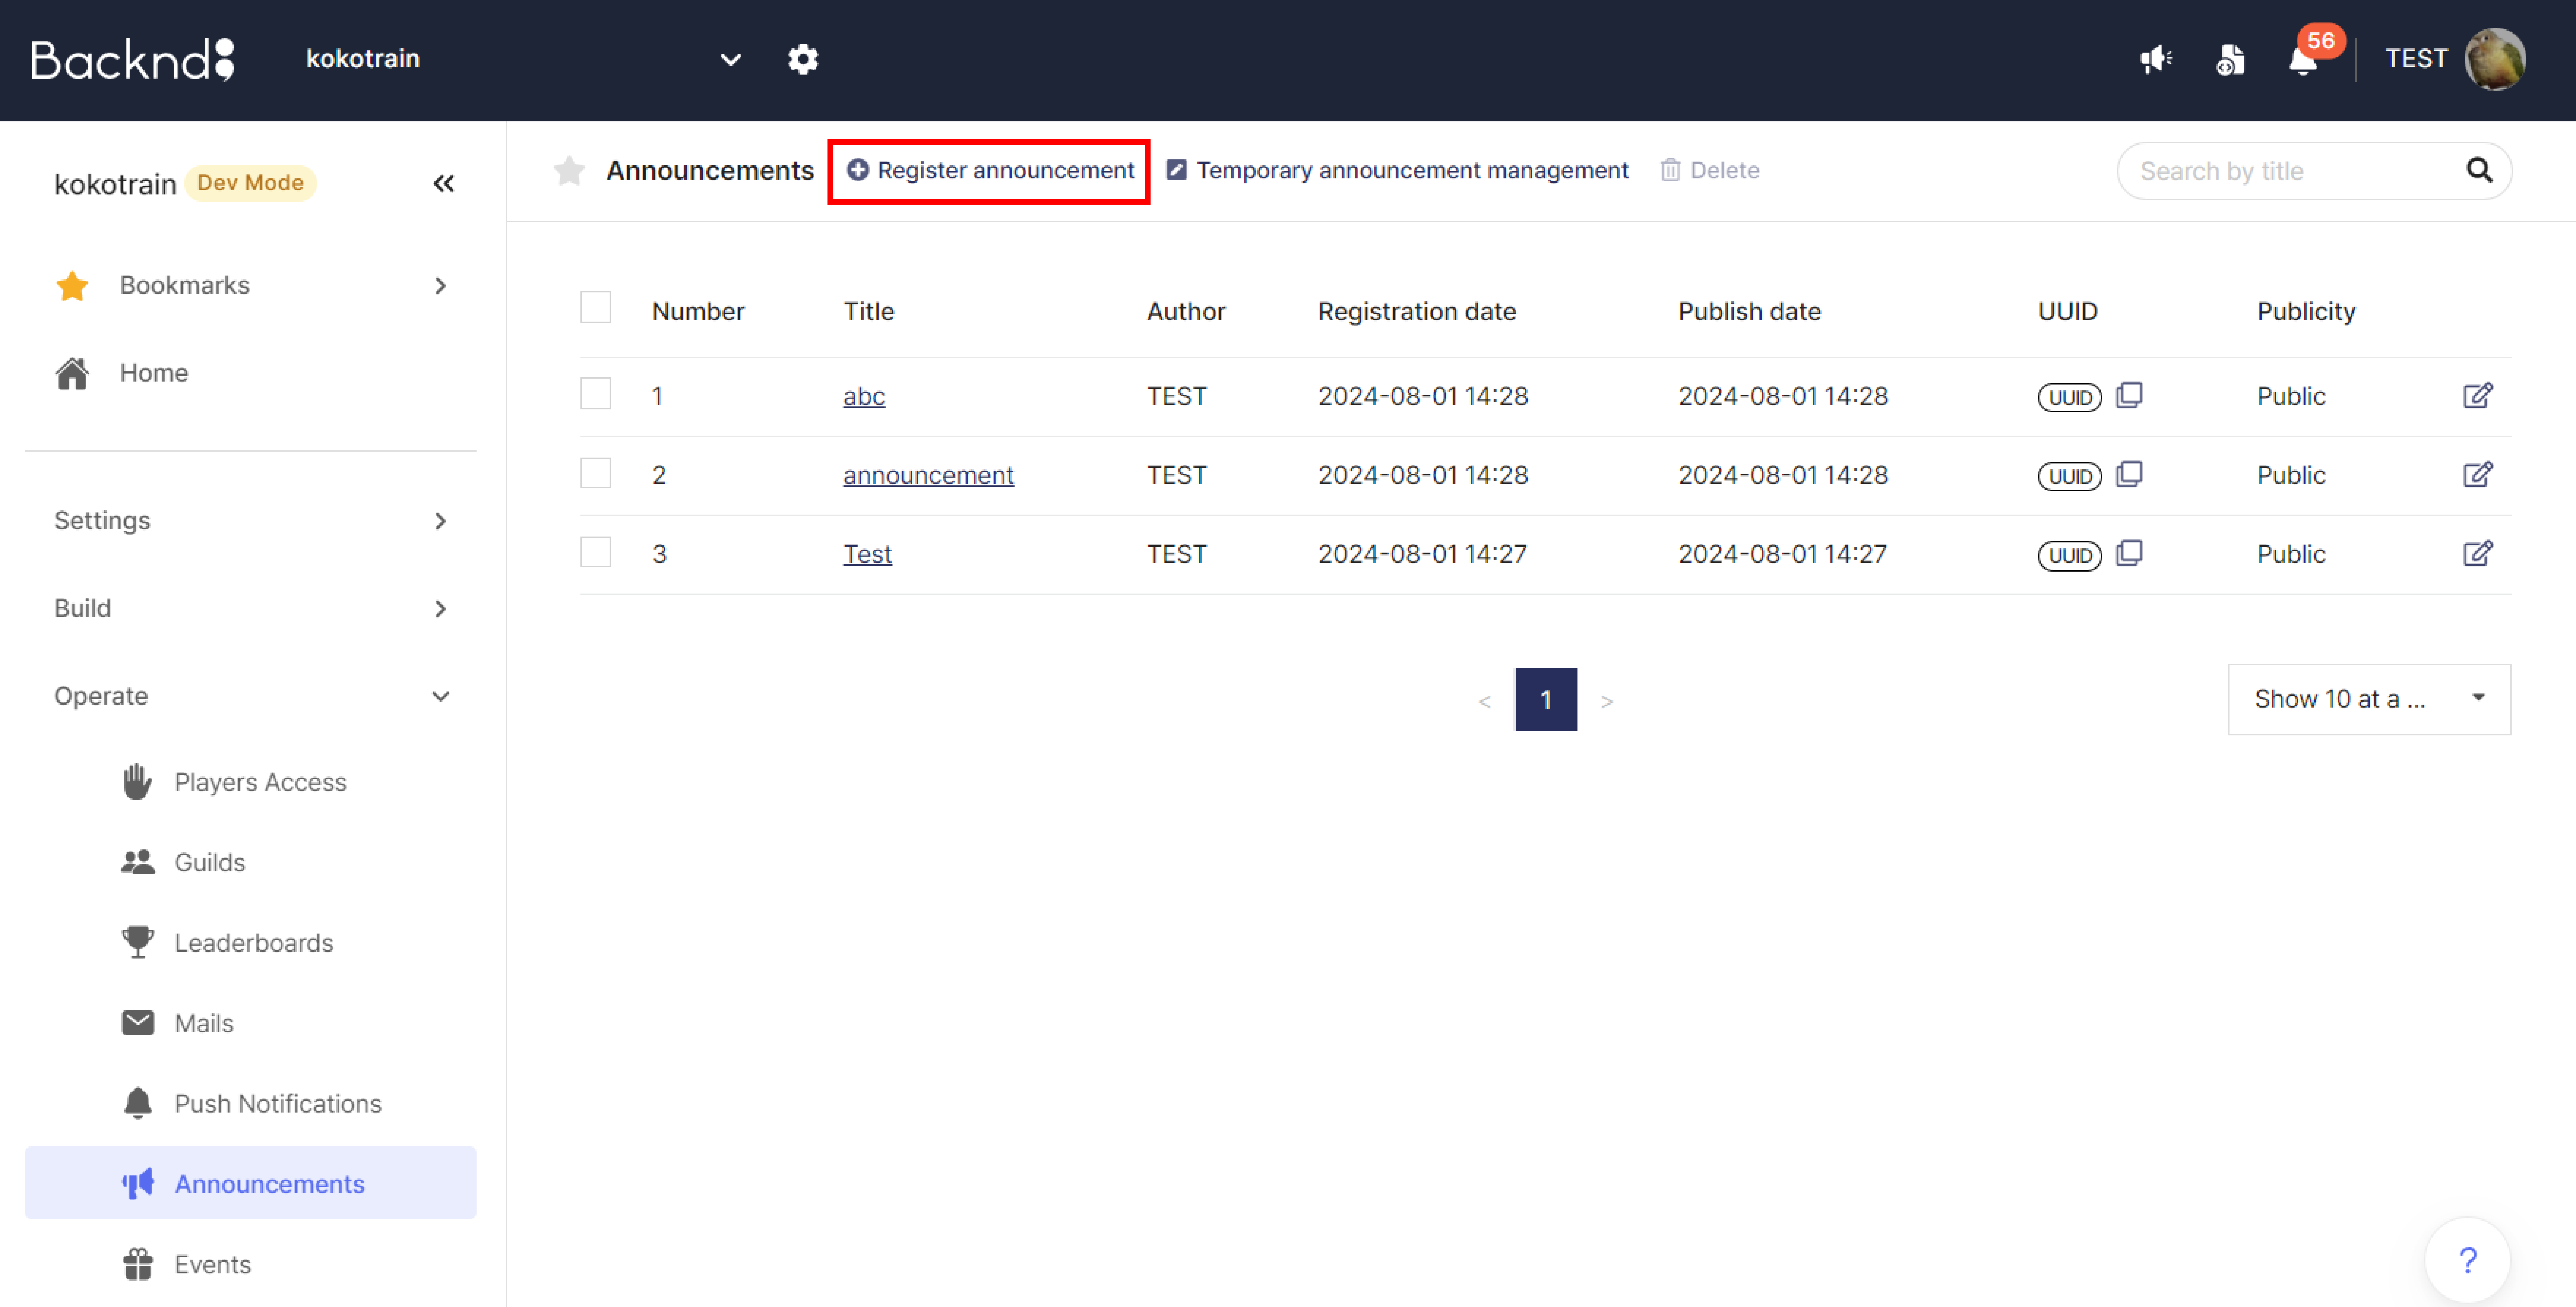Screen dimensions: 2576x1307
Task: Open the help question mark button
Action: [x=2467, y=1260]
